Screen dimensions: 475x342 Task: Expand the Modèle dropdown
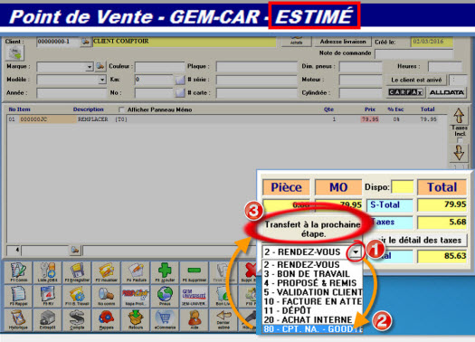102,80
